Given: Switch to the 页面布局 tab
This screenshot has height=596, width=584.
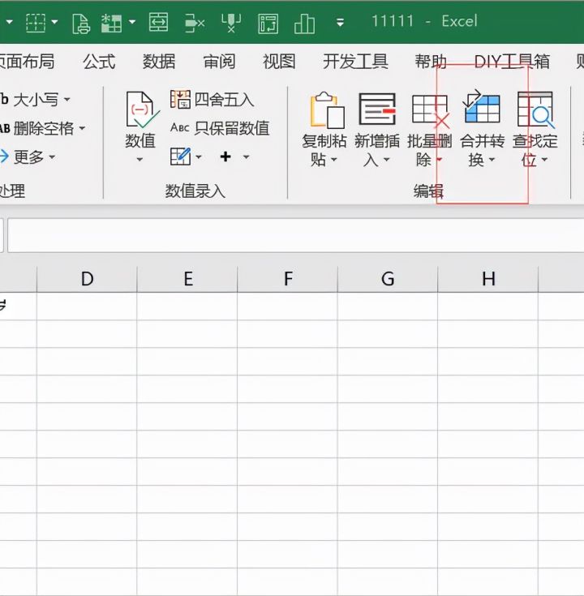Looking at the screenshot, I should (x=27, y=61).
